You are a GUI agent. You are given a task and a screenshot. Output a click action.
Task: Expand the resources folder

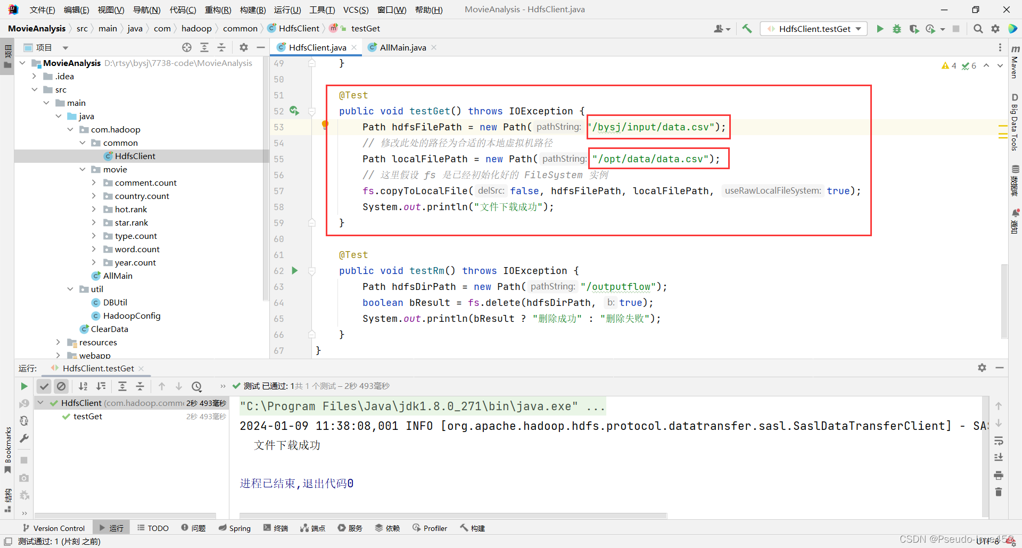coord(59,342)
